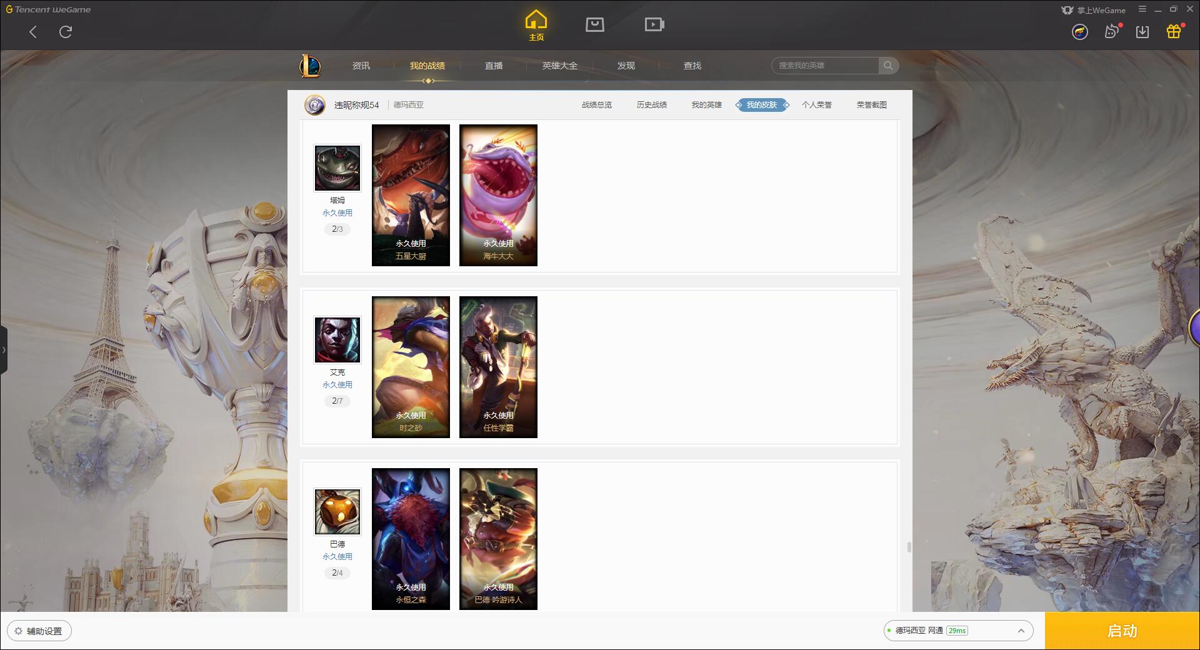Open the 永恒之森 skin thumbnail

click(x=411, y=539)
